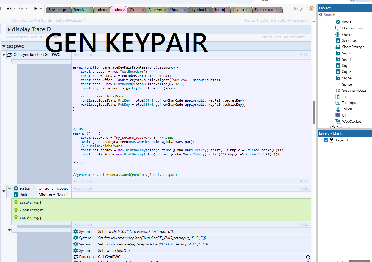
Task: Select the Sign4 dictionary icon
Action: pyautogui.click(x=338, y=78)
